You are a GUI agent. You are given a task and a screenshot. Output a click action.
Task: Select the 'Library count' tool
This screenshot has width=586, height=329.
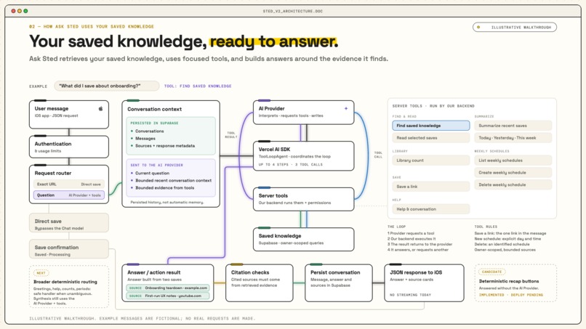pyautogui.click(x=431, y=161)
